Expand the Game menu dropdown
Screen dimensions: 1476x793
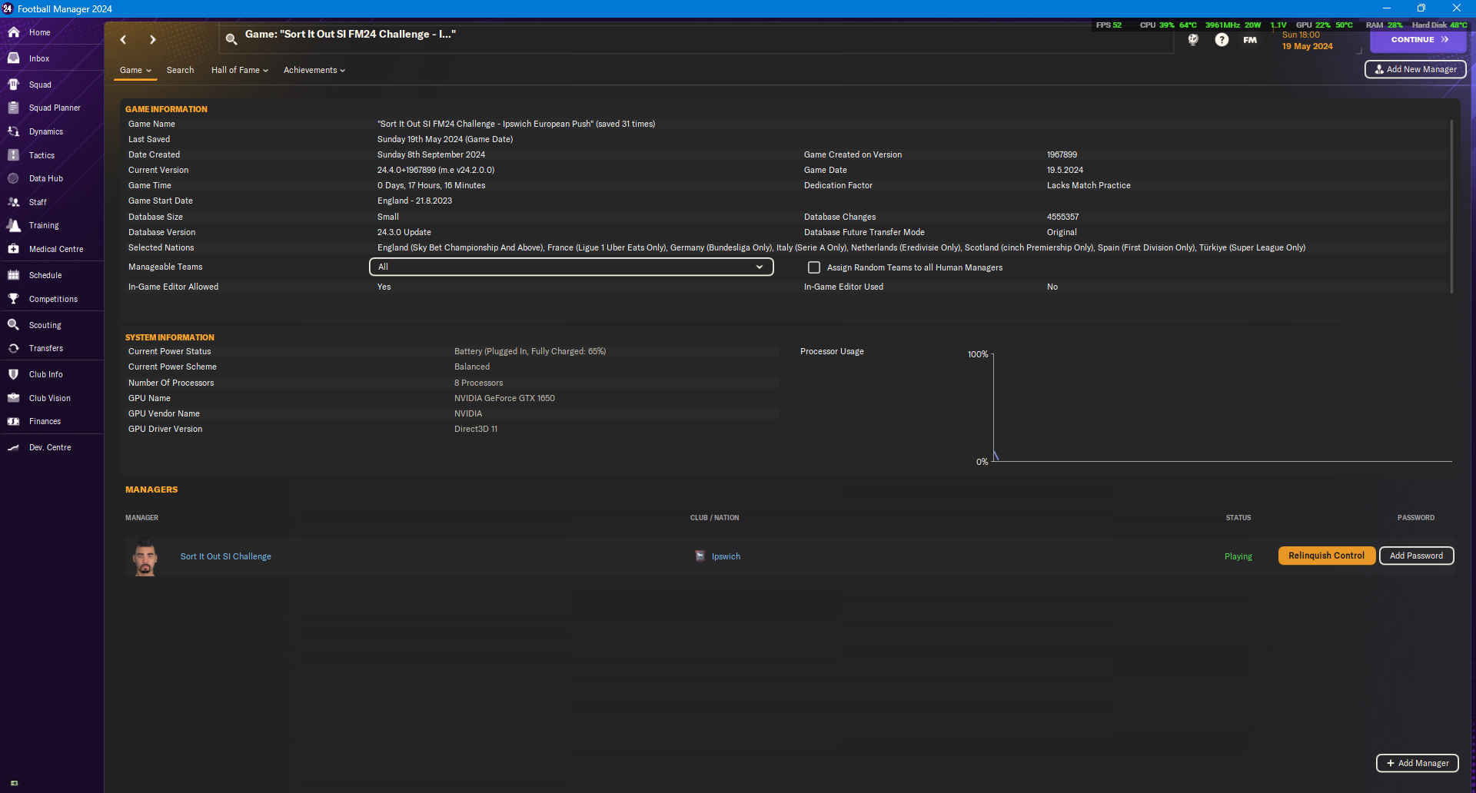136,70
